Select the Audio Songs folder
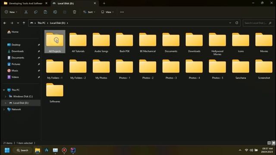Image resolution: width=276 pixels, height=155 pixels. click(101, 42)
